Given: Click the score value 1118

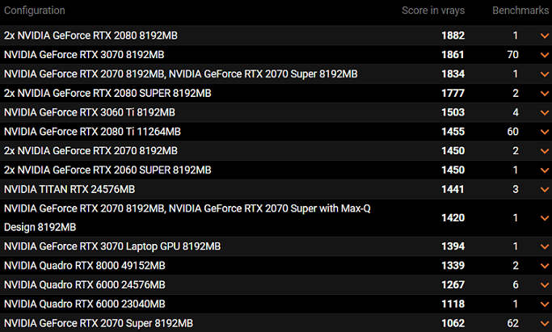Looking at the screenshot, I should [453, 304].
